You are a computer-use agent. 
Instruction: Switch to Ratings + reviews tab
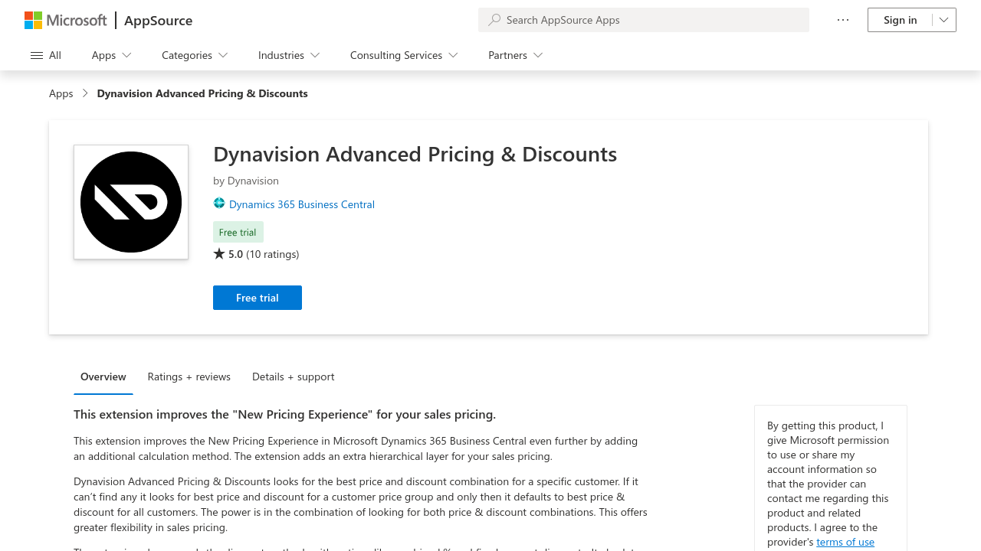click(x=189, y=377)
